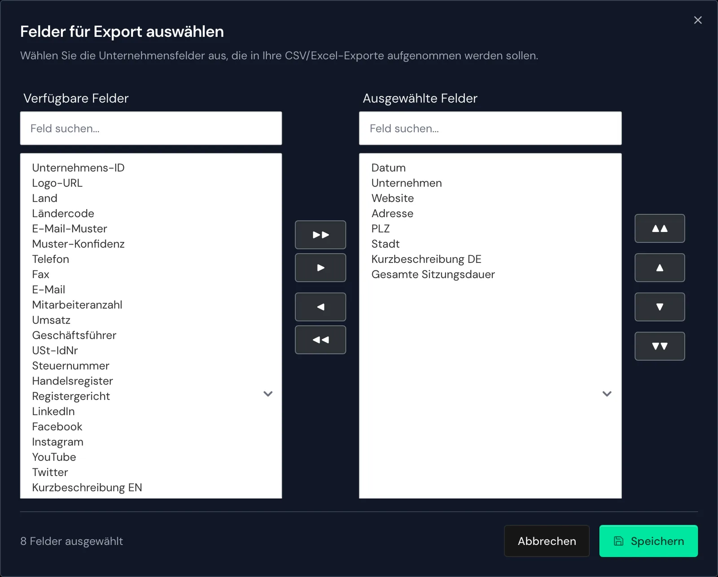This screenshot has width=718, height=577.
Task: Move field down one position
Action: click(x=660, y=307)
